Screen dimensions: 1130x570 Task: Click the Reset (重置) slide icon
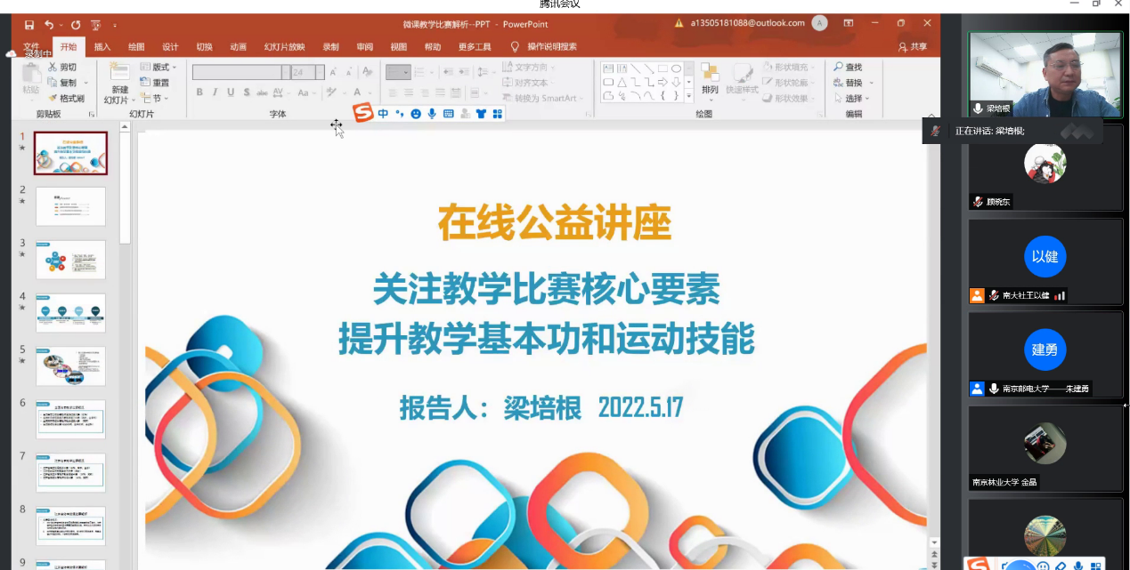(x=146, y=83)
